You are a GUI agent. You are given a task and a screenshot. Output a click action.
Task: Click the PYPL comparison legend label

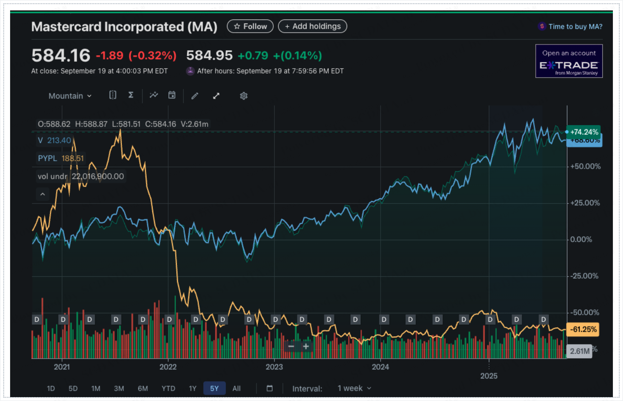48,158
